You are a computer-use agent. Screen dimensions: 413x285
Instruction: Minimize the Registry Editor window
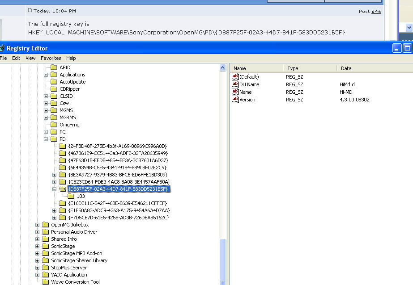(x=397, y=48)
